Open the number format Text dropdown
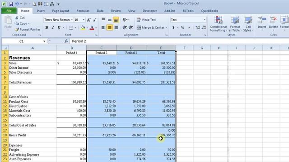Viewport: 289px width, 162px height. [205, 20]
